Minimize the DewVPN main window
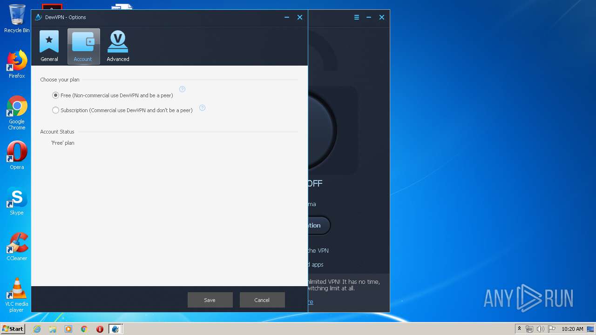This screenshot has width=596, height=335. [369, 17]
